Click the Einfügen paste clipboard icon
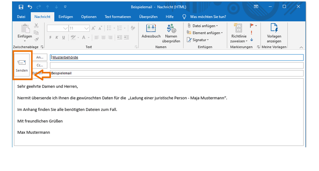319x171 pixels. click(x=25, y=29)
